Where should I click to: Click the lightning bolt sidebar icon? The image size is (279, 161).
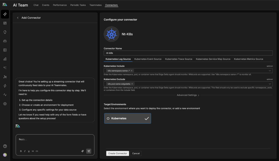[5, 86]
